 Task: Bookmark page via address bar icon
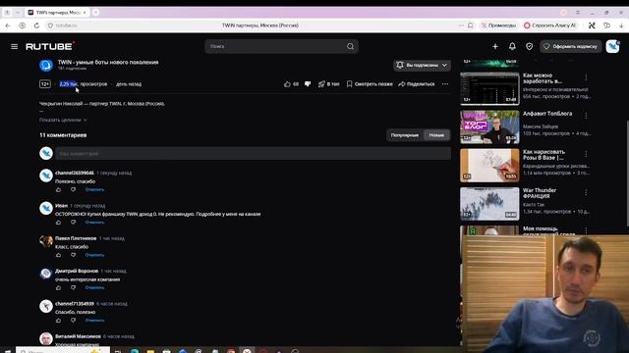pos(471,25)
